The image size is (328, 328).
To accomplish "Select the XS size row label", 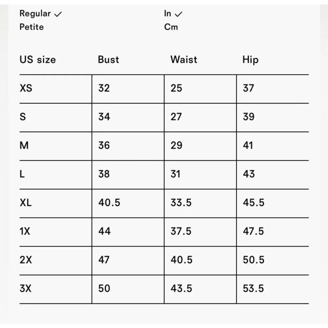I will click(x=26, y=88).
